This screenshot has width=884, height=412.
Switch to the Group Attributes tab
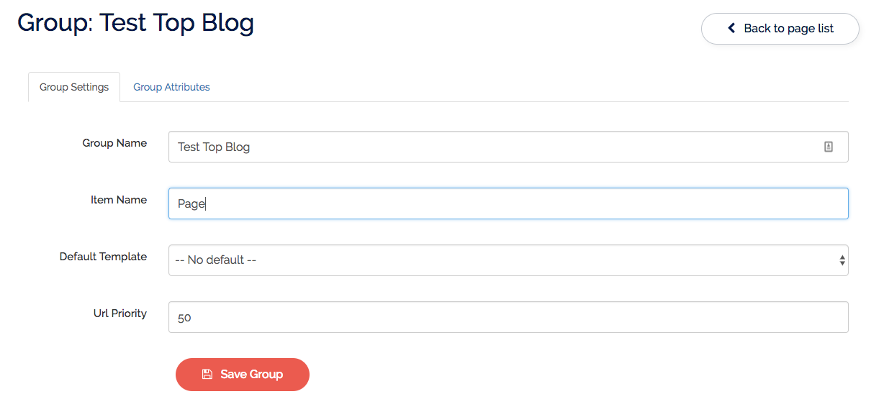pyautogui.click(x=171, y=87)
